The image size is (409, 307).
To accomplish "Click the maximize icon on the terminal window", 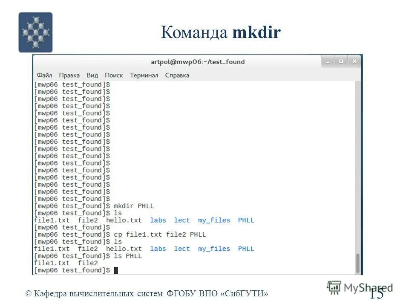I will [x=341, y=61].
